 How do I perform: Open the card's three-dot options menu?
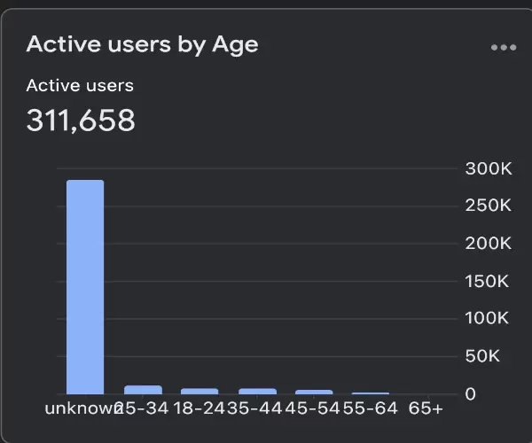[x=503, y=48]
